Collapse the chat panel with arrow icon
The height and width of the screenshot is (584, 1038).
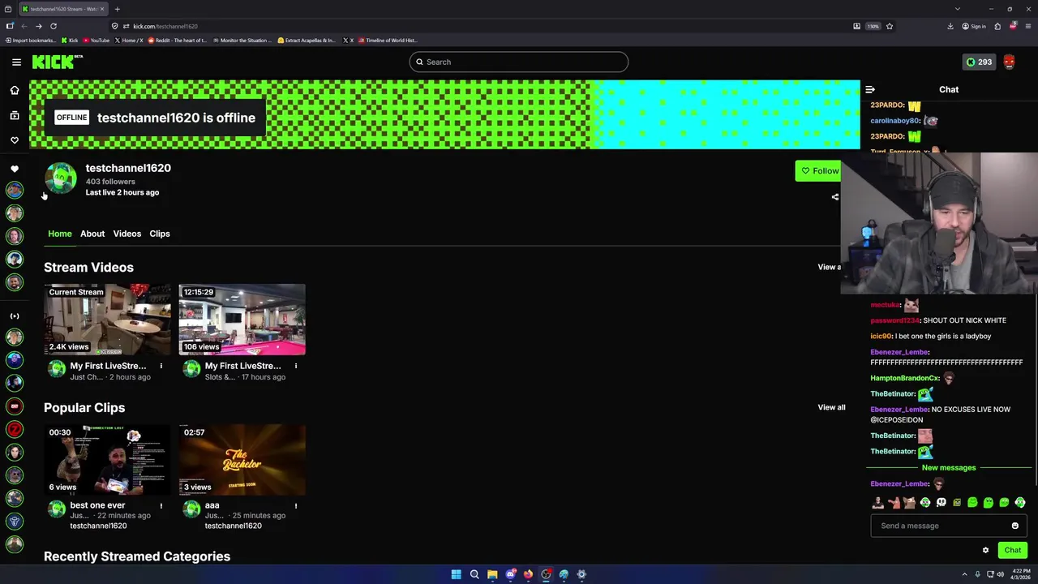tap(870, 90)
